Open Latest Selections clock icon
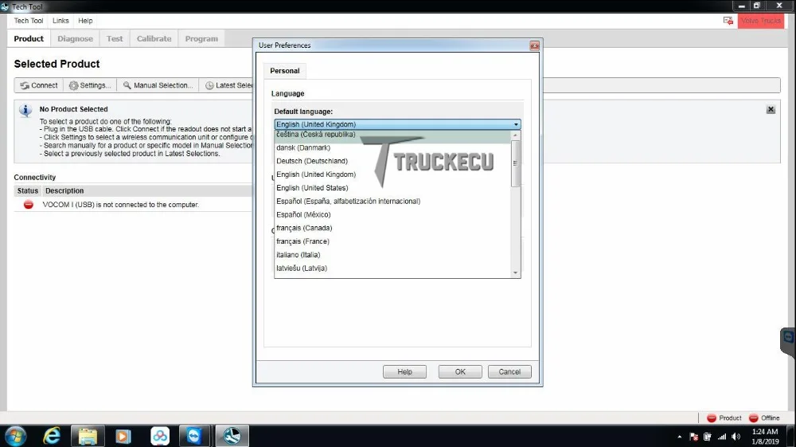 209,85
